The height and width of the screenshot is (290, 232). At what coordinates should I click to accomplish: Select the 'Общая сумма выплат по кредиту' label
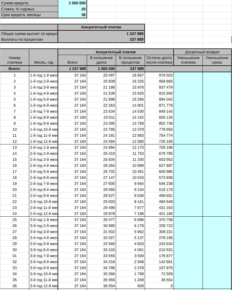coord(30,34)
